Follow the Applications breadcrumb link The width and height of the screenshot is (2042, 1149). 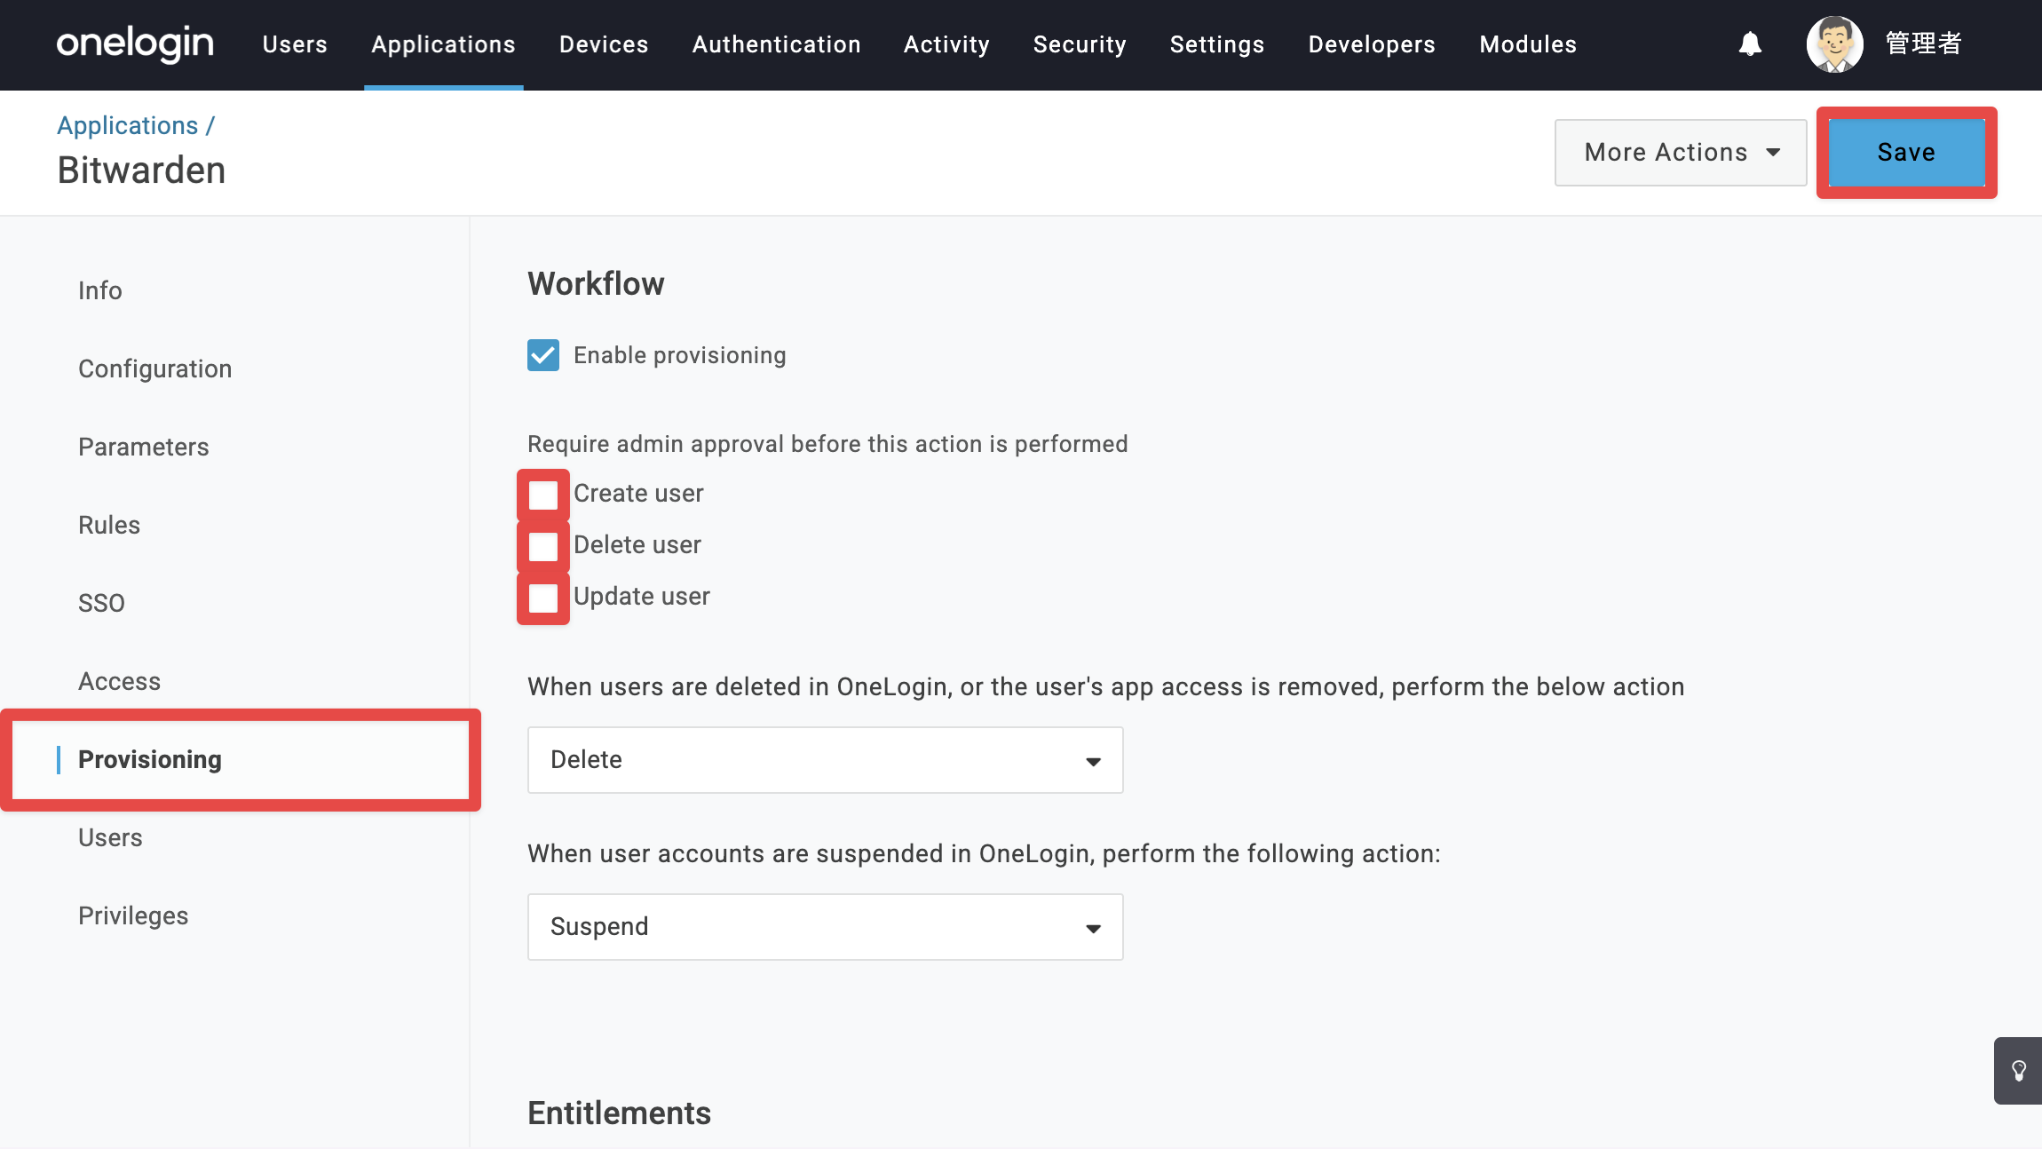click(127, 125)
